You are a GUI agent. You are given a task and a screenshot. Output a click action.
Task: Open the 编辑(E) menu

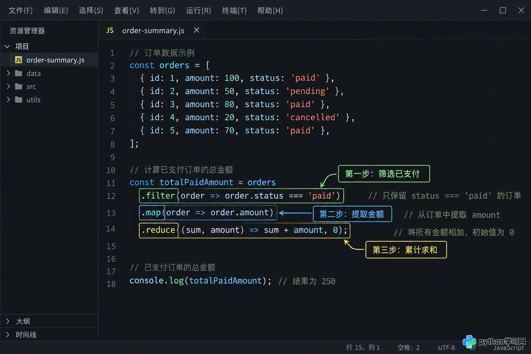[56, 10]
